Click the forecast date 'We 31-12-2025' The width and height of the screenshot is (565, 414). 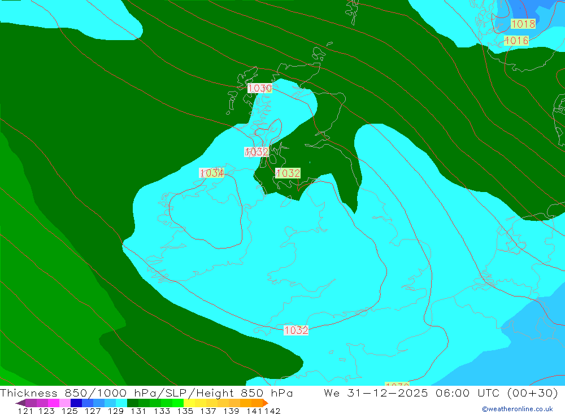coord(376,393)
